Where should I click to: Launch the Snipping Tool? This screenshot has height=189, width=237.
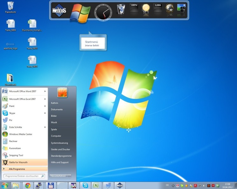tap(24, 155)
